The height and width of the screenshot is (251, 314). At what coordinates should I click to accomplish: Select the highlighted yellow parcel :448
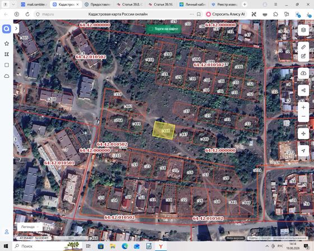point(164,131)
